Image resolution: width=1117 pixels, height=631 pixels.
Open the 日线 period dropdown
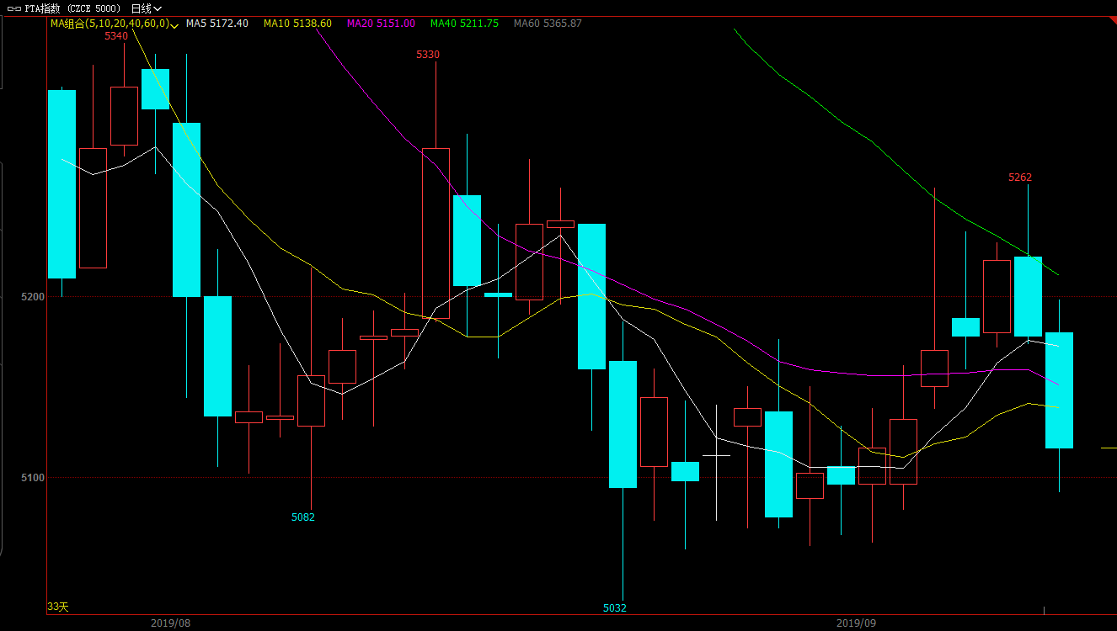point(146,8)
